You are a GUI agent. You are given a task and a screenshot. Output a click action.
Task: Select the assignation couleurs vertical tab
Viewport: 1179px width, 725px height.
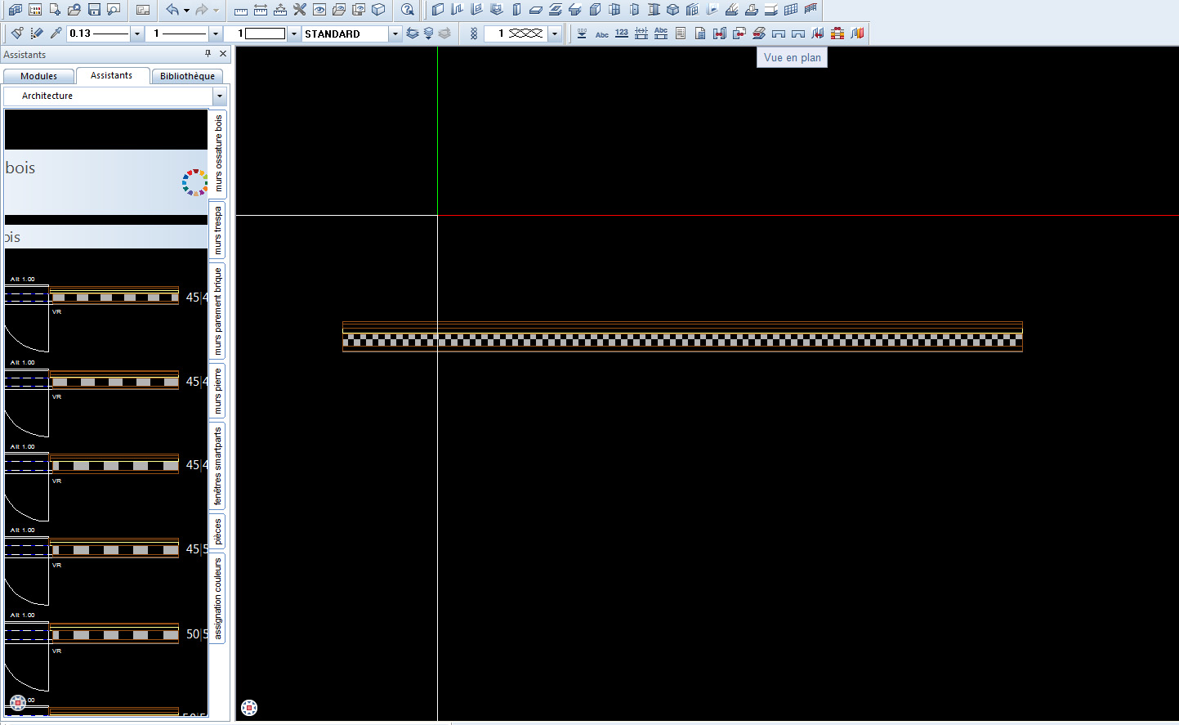(218, 598)
